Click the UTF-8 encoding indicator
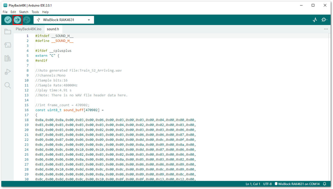The height and width of the screenshot is (189, 333). [x=267, y=184]
